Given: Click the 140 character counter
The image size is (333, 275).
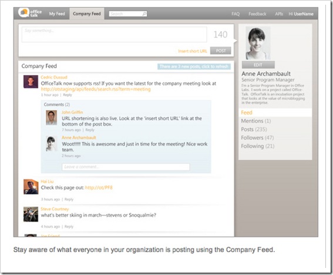Looking at the screenshot, I should point(220,35).
